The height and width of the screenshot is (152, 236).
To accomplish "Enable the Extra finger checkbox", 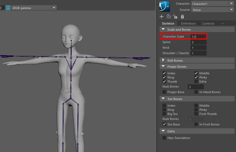I will [196, 81].
